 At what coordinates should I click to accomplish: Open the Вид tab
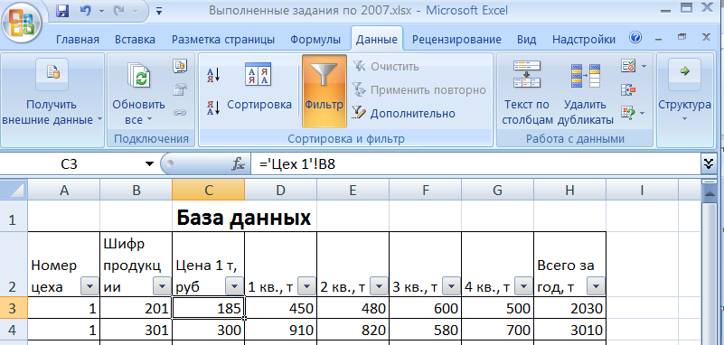[x=526, y=40]
